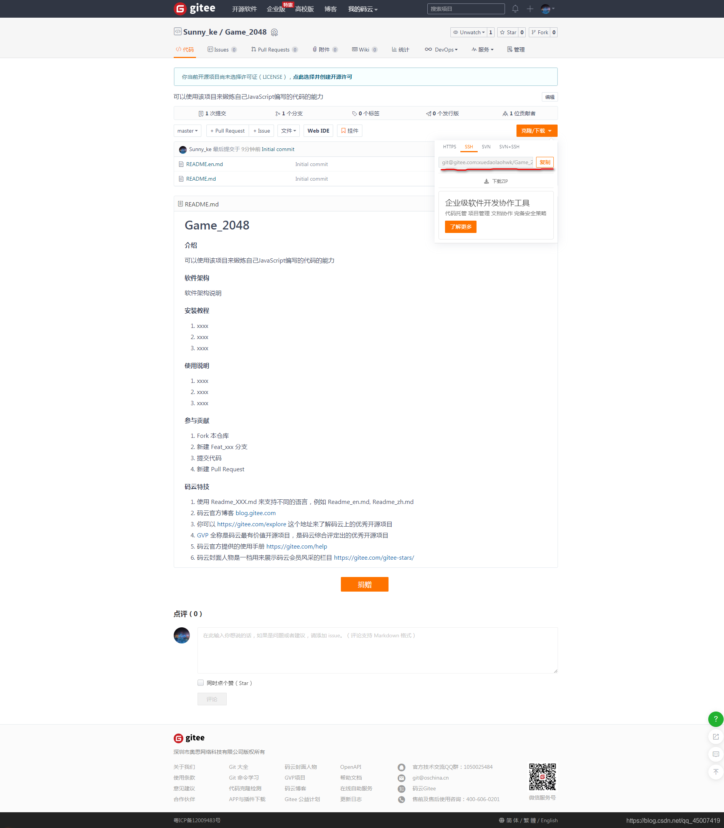The height and width of the screenshot is (828, 724).
Task: Focus the search projects field
Action: tap(466, 8)
